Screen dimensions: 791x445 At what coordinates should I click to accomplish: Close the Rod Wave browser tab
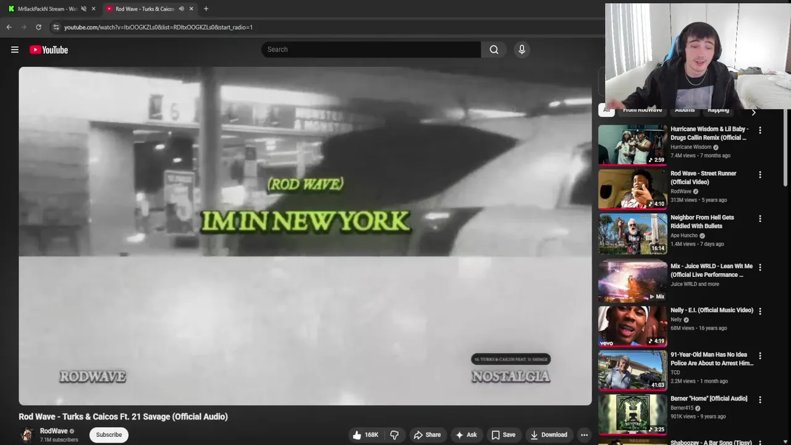pos(191,9)
